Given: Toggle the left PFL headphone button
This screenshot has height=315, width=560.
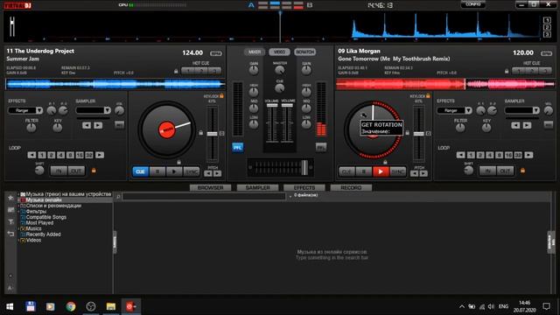Looking at the screenshot, I should [237, 147].
